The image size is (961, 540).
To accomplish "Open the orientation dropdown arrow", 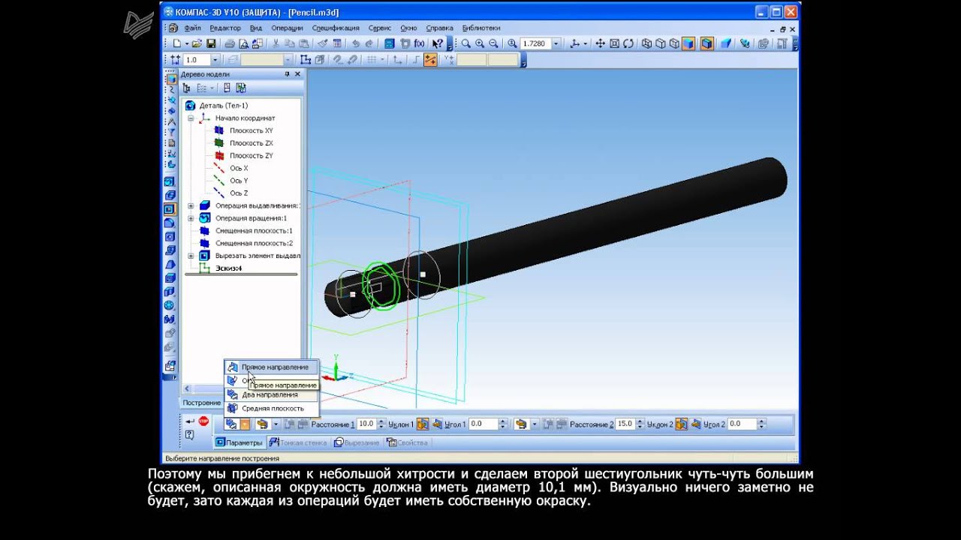I will click(x=585, y=43).
